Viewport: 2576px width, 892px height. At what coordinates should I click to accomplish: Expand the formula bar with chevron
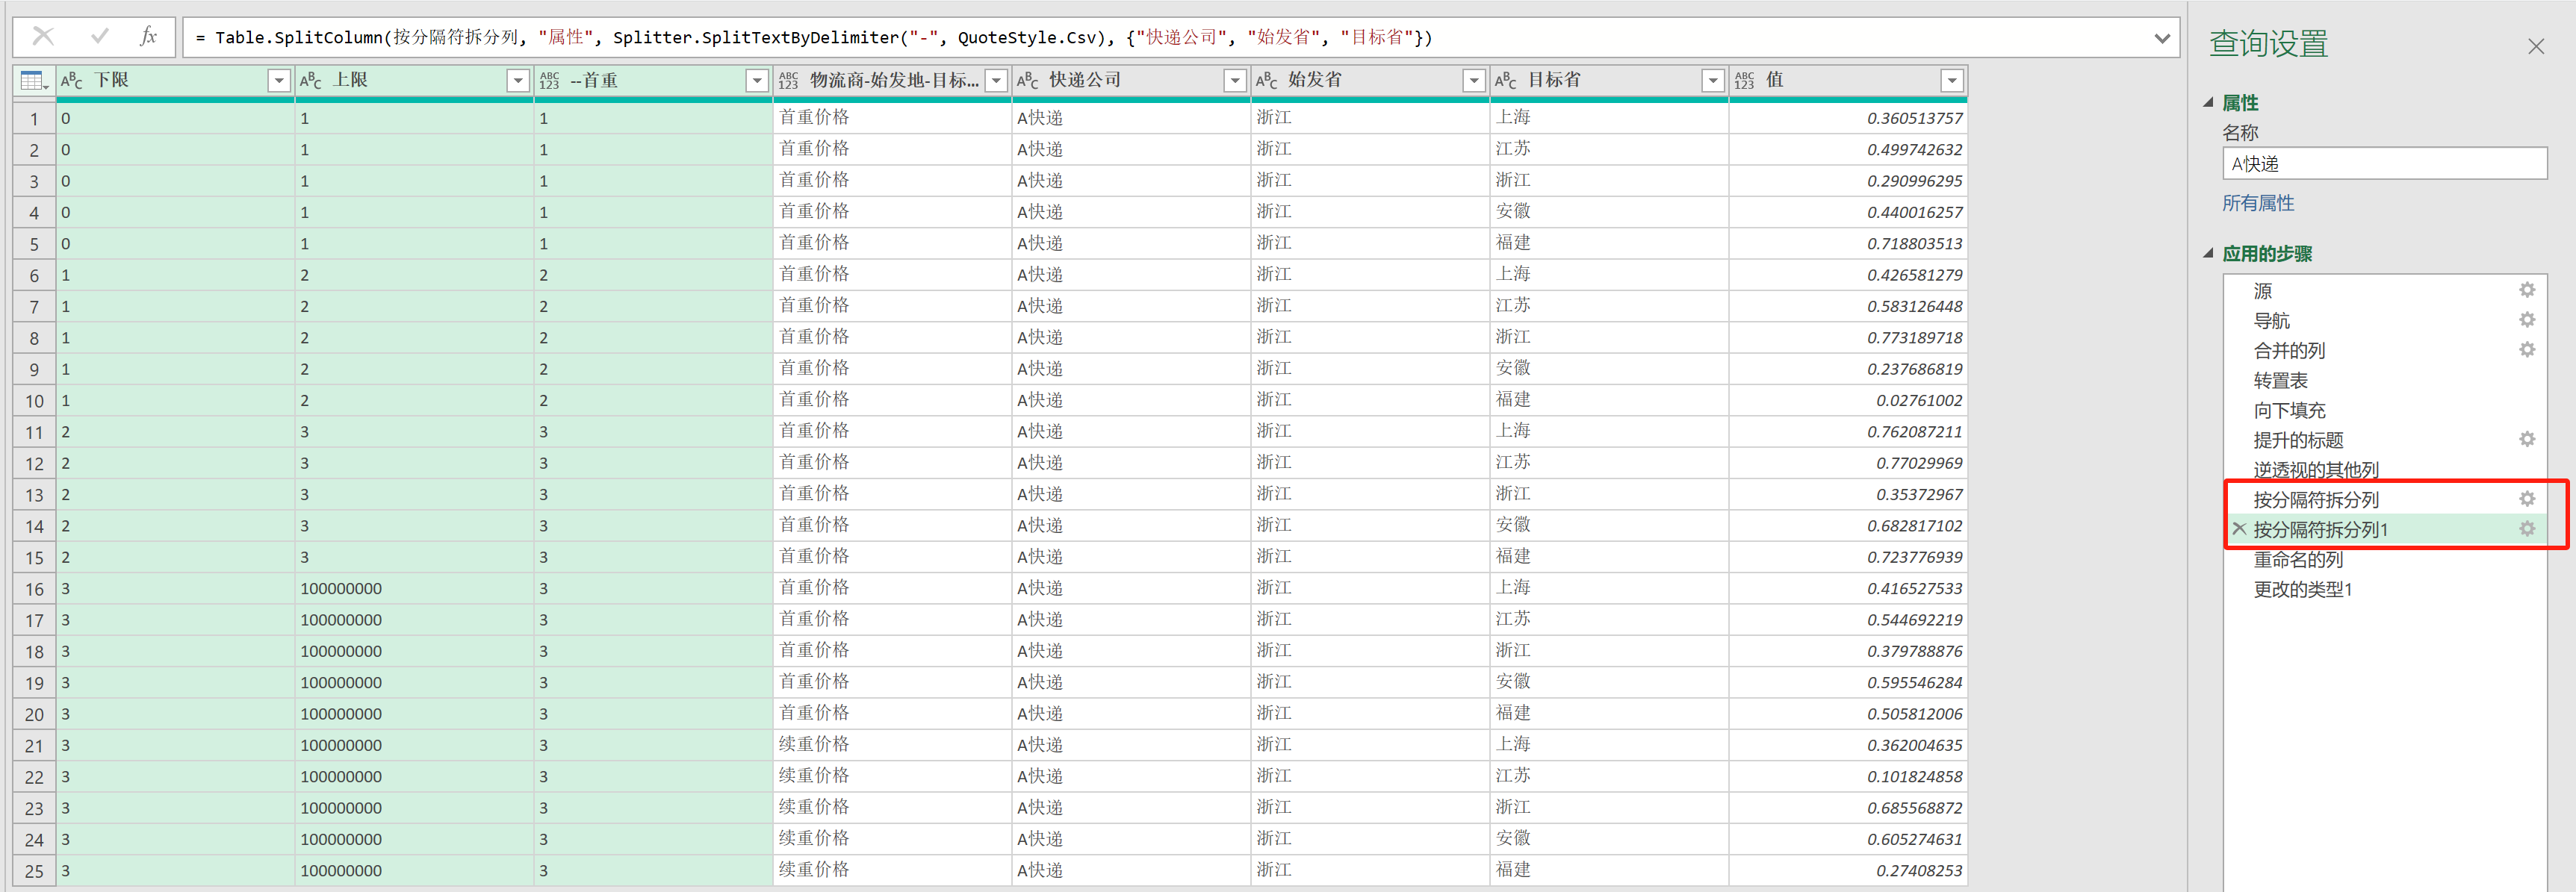click(x=2162, y=38)
